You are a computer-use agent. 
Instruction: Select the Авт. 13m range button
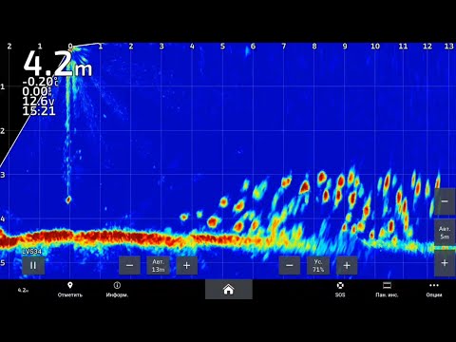158,265
